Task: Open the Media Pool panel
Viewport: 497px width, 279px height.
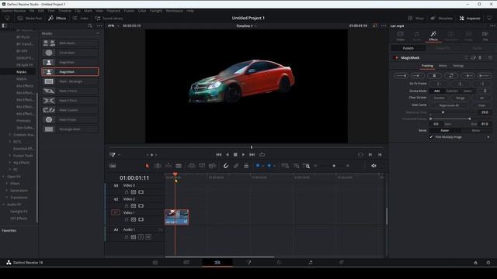Action: pos(30,19)
